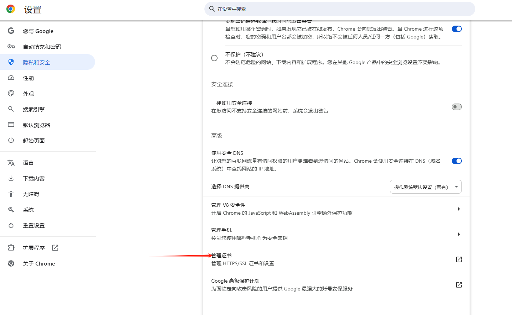Click the browser window icon for 默认浏览器
Viewport: 512px width, 315px height.
(11, 125)
